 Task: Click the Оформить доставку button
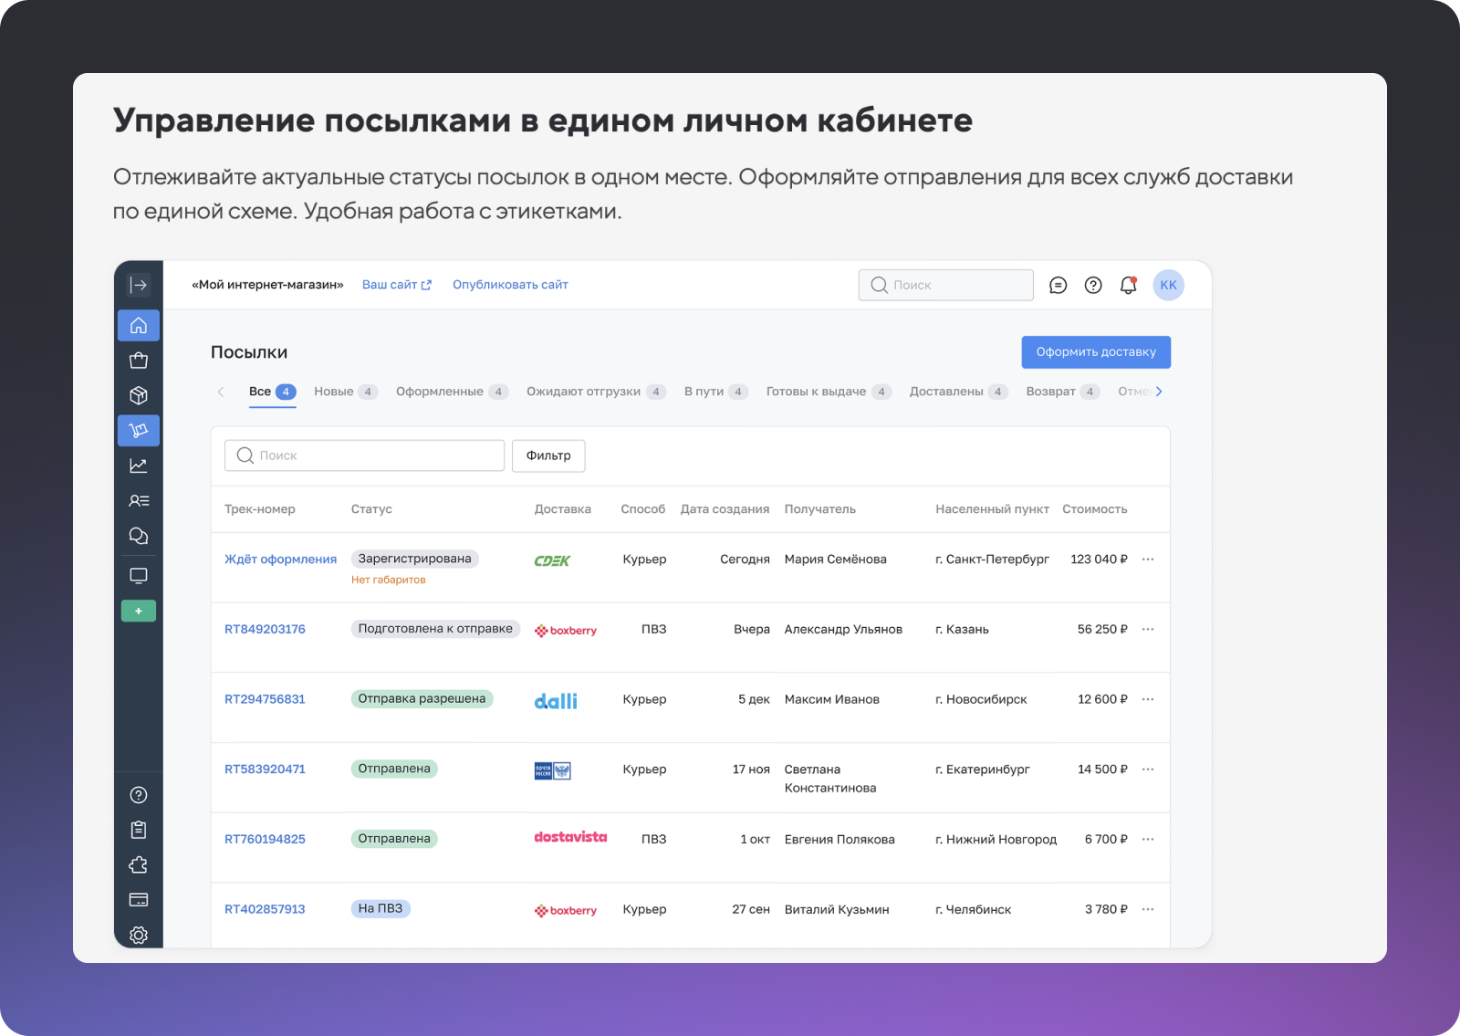(x=1095, y=351)
